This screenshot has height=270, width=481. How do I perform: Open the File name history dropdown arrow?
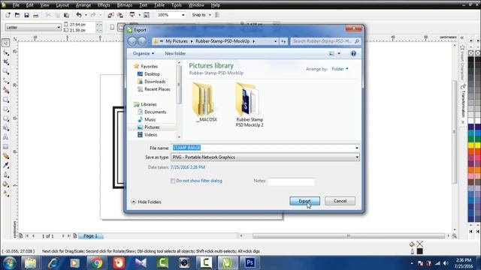[357, 148]
